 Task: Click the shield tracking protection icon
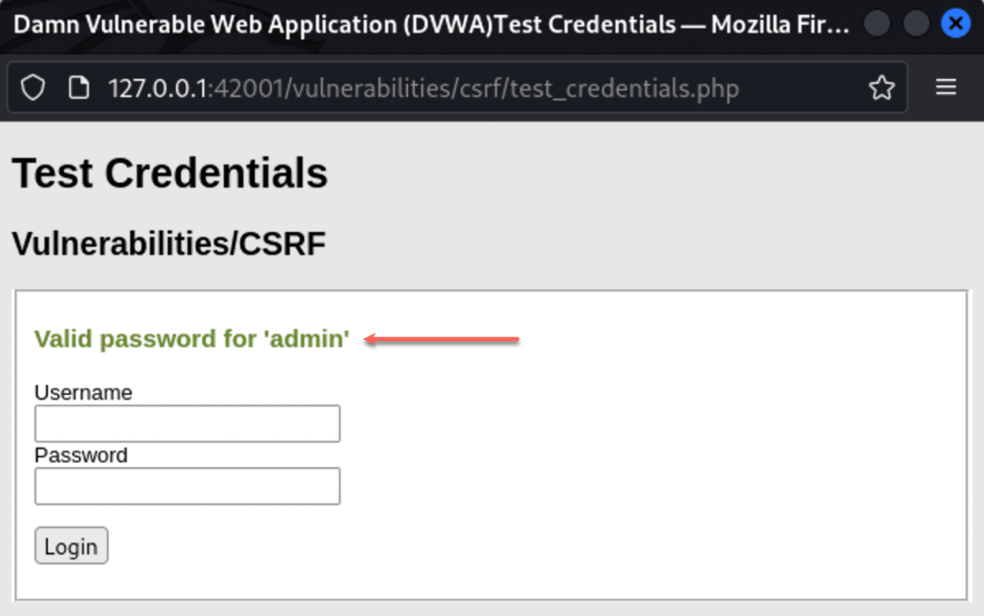[33, 88]
